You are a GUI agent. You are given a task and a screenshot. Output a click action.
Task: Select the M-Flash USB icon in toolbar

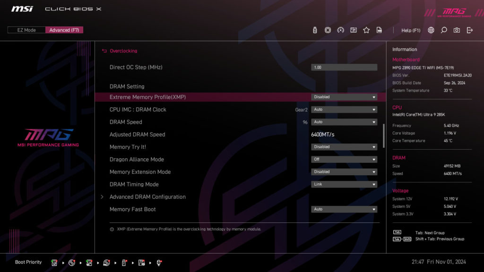point(315,30)
